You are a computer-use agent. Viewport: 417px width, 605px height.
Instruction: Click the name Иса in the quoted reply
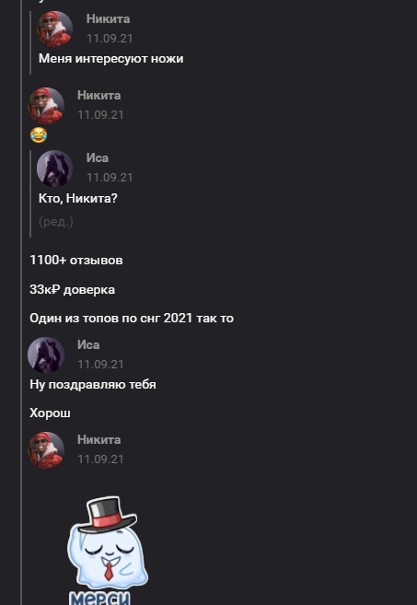tap(98, 158)
